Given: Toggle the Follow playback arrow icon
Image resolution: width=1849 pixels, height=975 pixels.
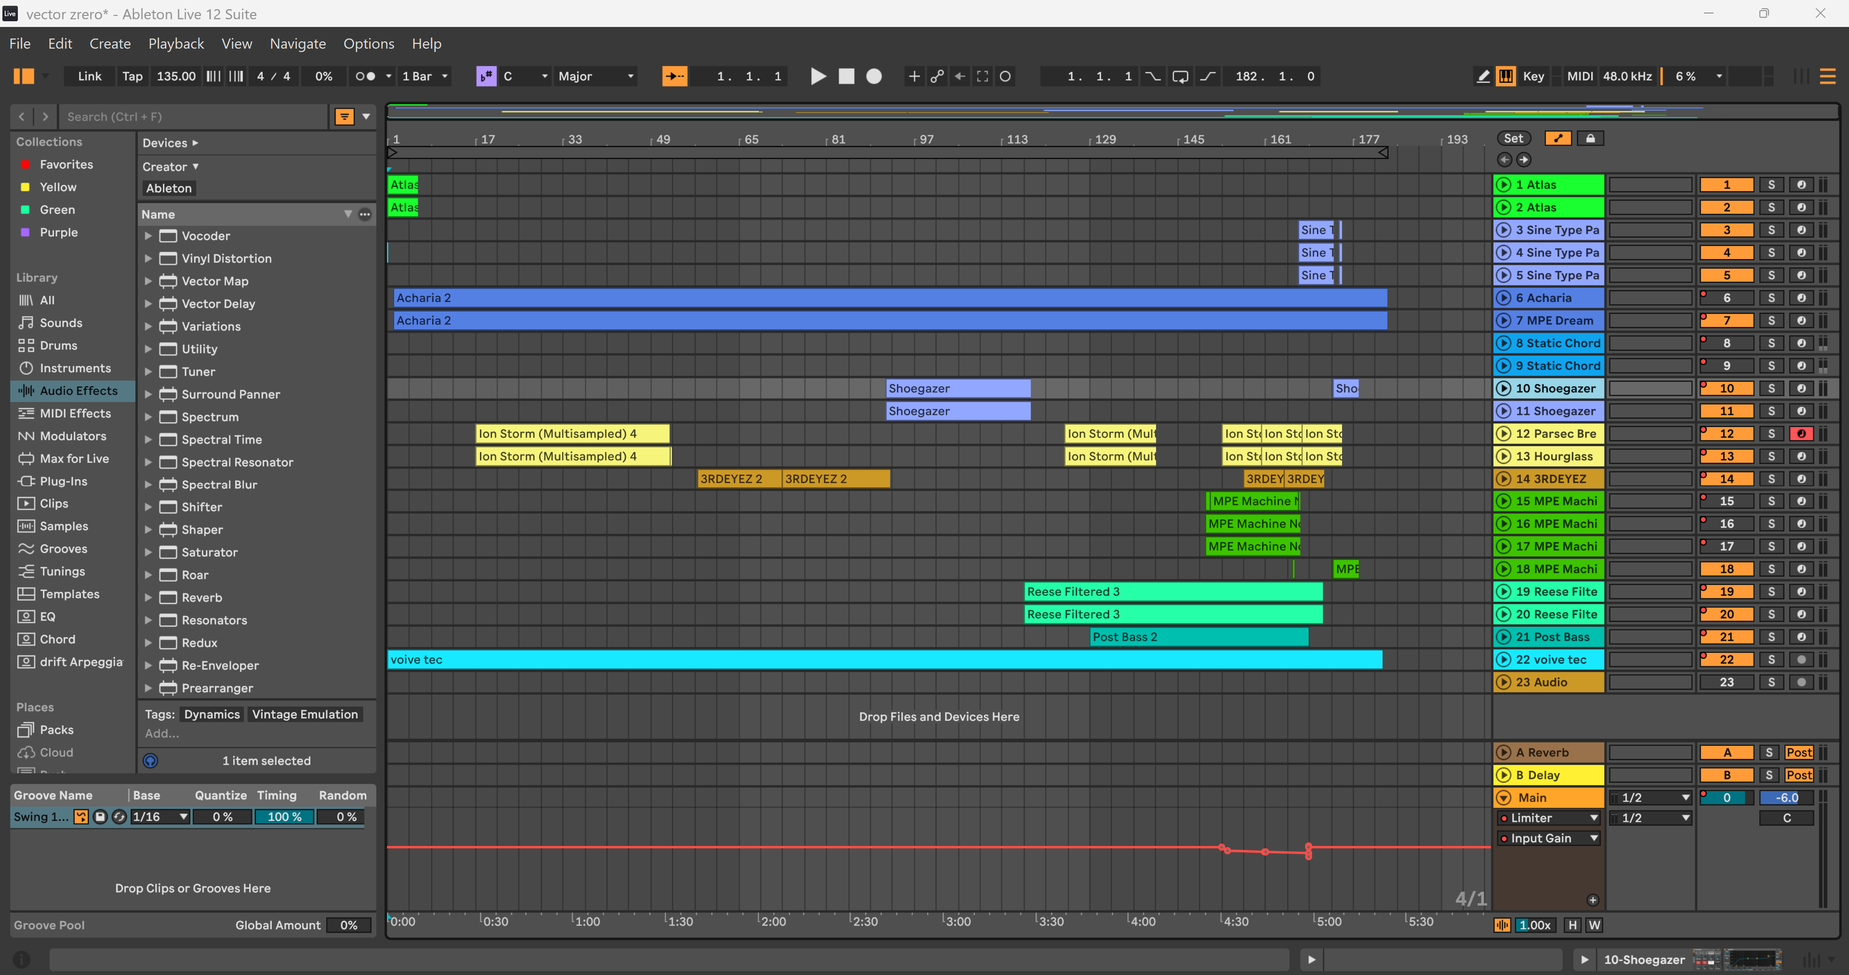Looking at the screenshot, I should point(674,76).
